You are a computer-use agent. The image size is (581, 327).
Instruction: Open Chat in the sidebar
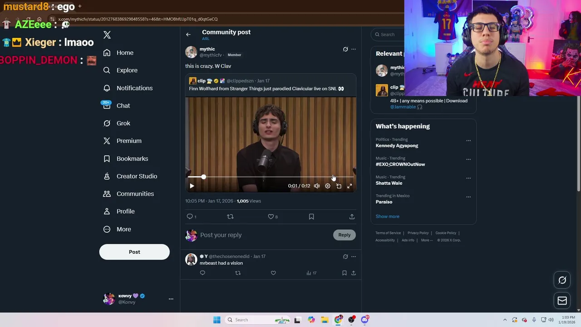click(x=117, y=105)
